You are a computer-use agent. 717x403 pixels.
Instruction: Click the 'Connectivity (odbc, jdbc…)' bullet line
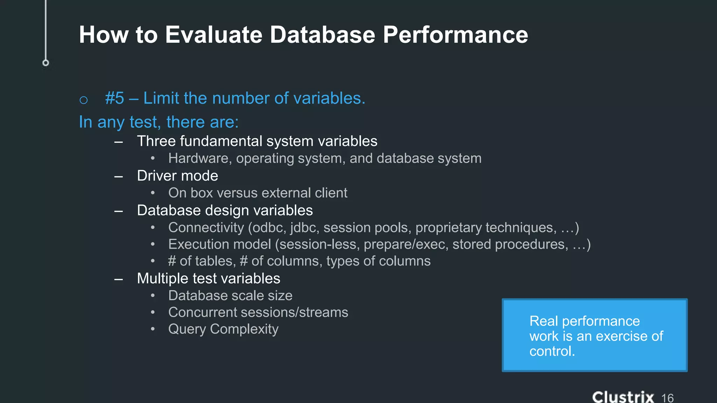(374, 227)
